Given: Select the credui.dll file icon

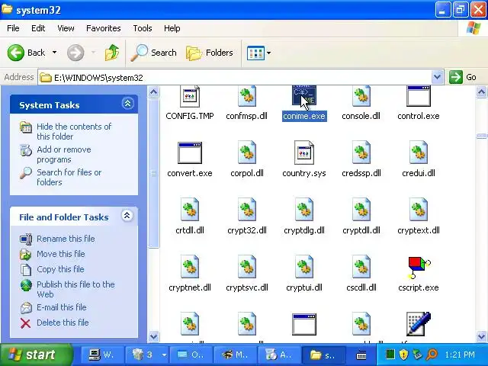Looking at the screenshot, I should tap(419, 152).
